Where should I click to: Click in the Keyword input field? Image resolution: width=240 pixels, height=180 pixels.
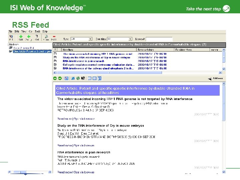159,39
